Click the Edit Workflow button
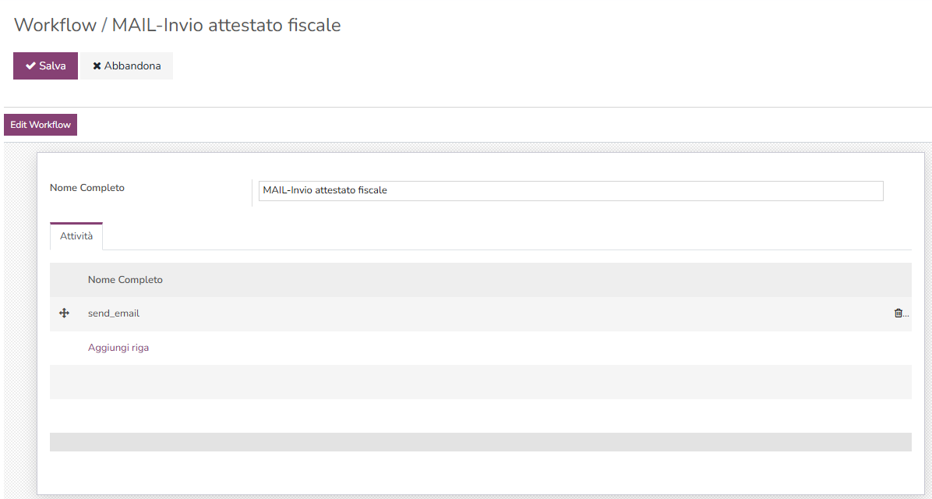This screenshot has width=932, height=499. tap(40, 124)
